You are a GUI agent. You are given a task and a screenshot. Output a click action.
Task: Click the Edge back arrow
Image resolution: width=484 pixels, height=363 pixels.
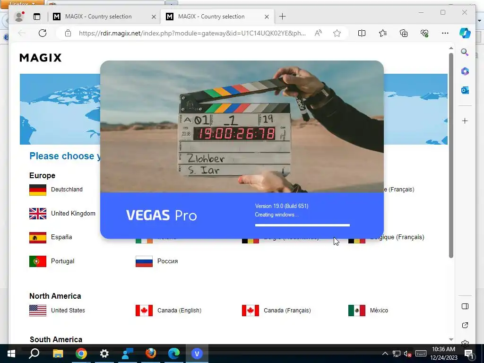coord(22,33)
